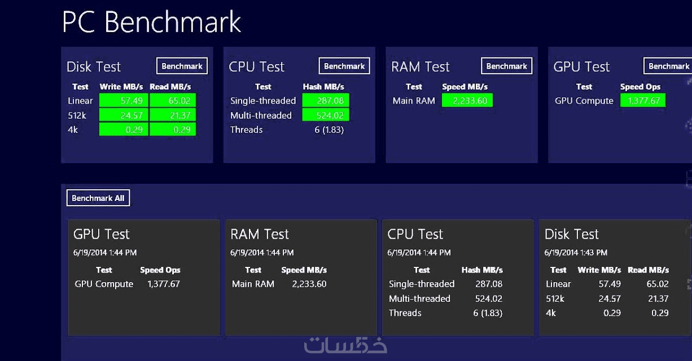
Task: Click the Write MB/s column header in top Disk card
Action: tap(122, 87)
